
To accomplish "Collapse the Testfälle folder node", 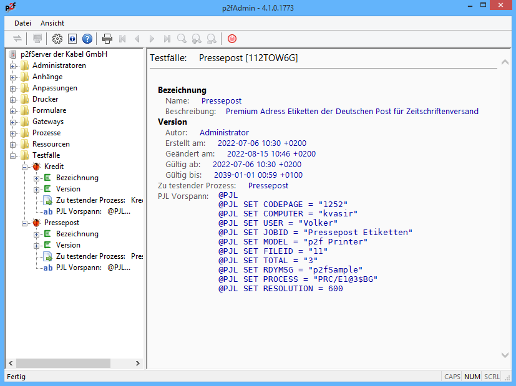I will click(13, 155).
